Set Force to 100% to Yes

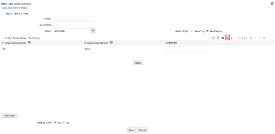[x=56, y=123]
